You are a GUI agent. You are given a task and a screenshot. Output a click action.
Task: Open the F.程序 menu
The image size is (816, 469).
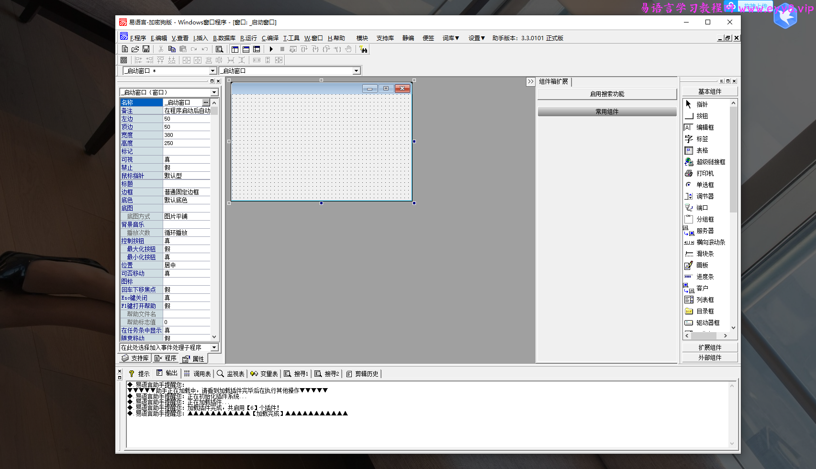point(138,38)
